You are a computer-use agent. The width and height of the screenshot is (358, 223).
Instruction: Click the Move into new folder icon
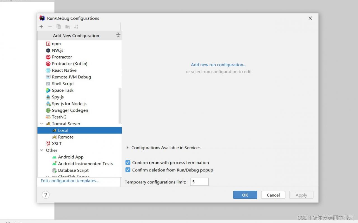coord(68,27)
